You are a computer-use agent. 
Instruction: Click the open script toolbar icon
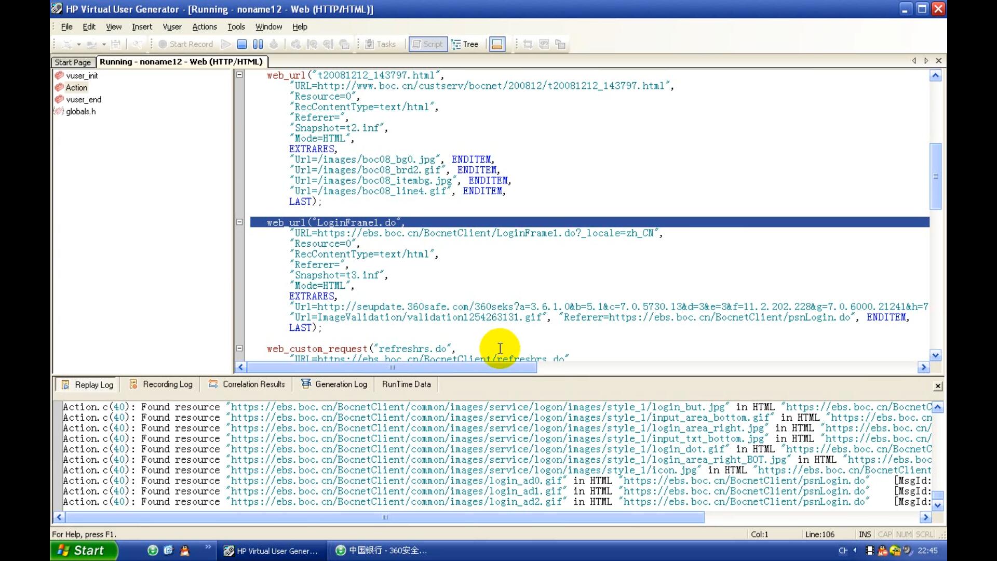pos(91,44)
